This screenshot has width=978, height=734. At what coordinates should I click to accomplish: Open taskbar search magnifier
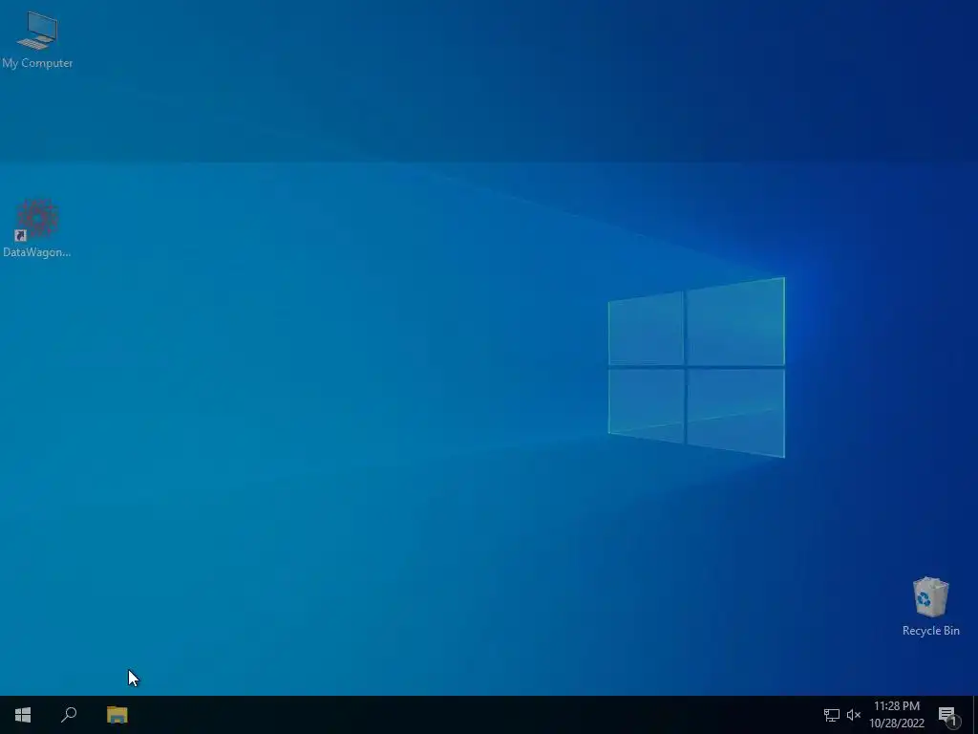pos(69,715)
